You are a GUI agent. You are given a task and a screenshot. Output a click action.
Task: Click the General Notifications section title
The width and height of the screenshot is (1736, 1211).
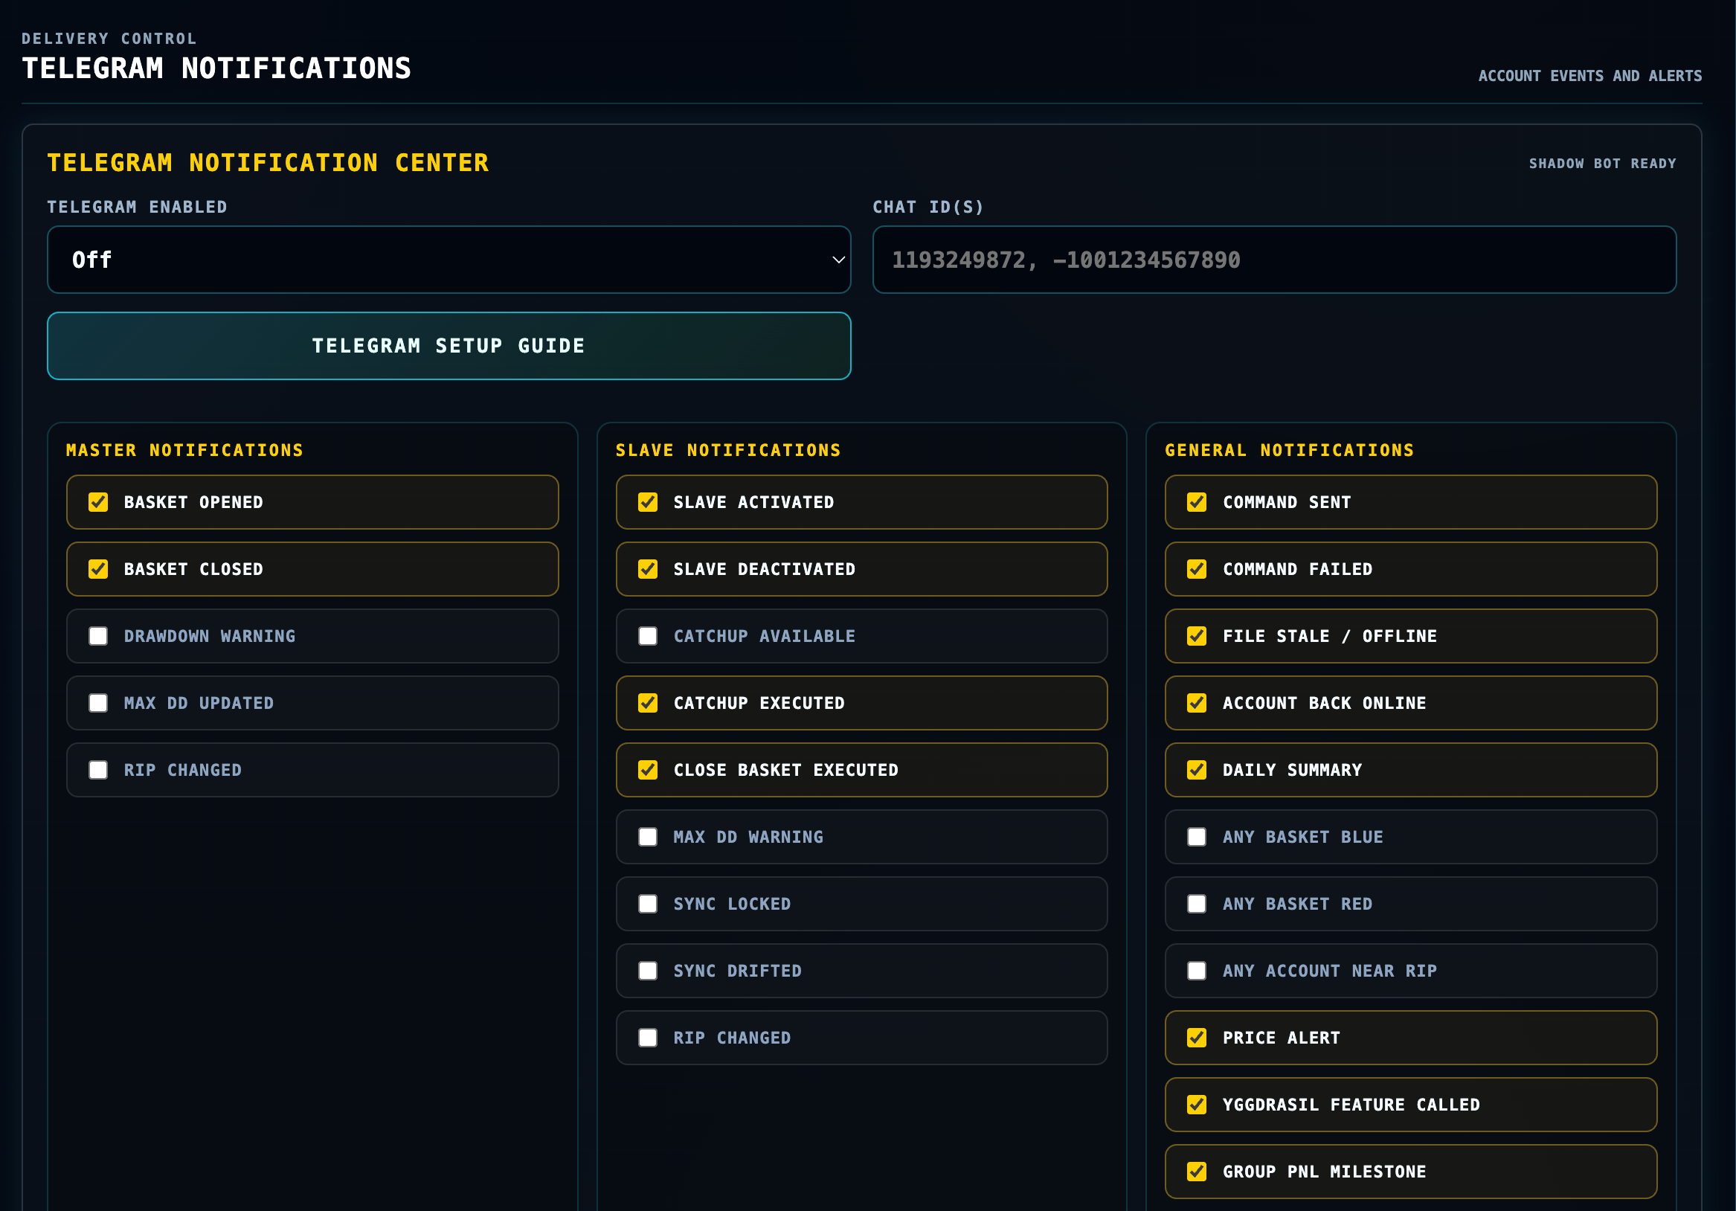[x=1289, y=450]
